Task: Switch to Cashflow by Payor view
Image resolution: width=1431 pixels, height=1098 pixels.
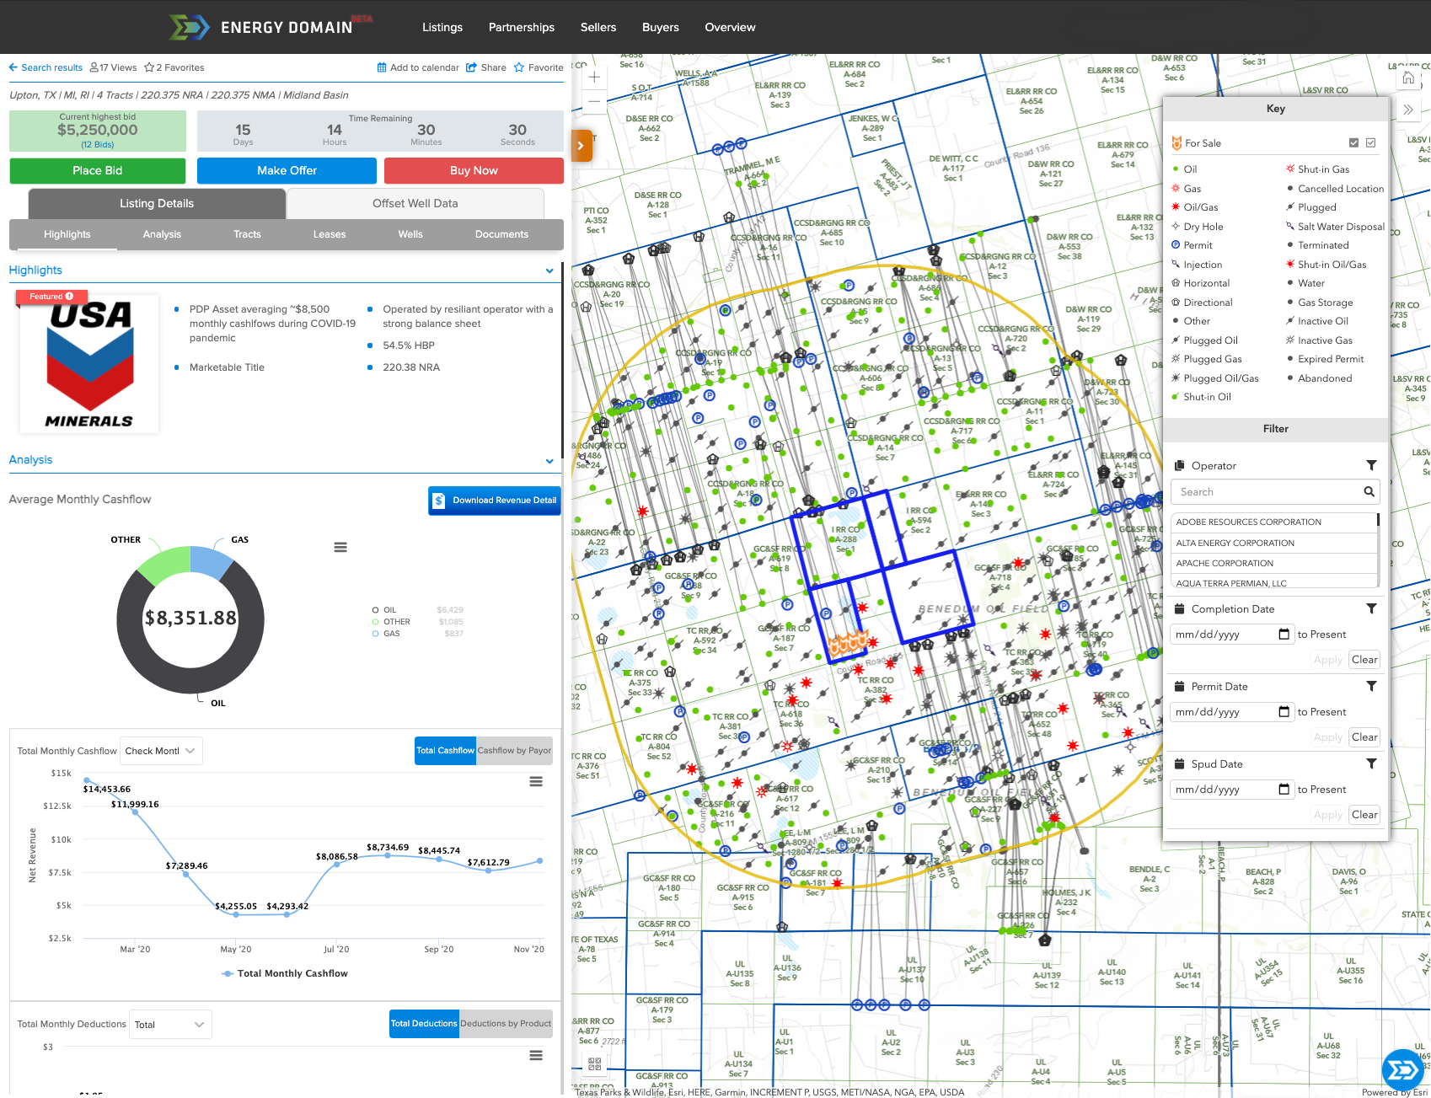Action: [514, 750]
